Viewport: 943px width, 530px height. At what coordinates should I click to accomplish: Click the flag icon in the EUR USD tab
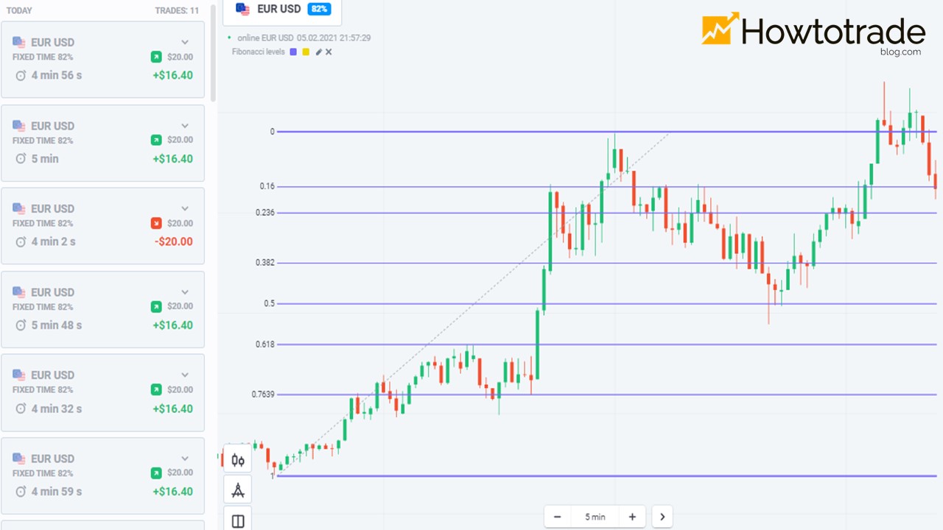tap(242, 9)
